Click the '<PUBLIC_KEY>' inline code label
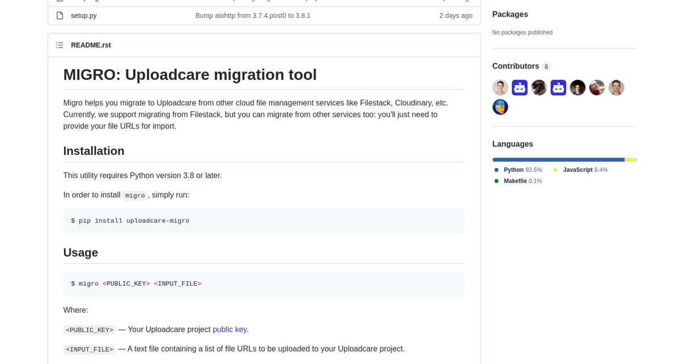The height and width of the screenshot is (364, 680). 90,330
